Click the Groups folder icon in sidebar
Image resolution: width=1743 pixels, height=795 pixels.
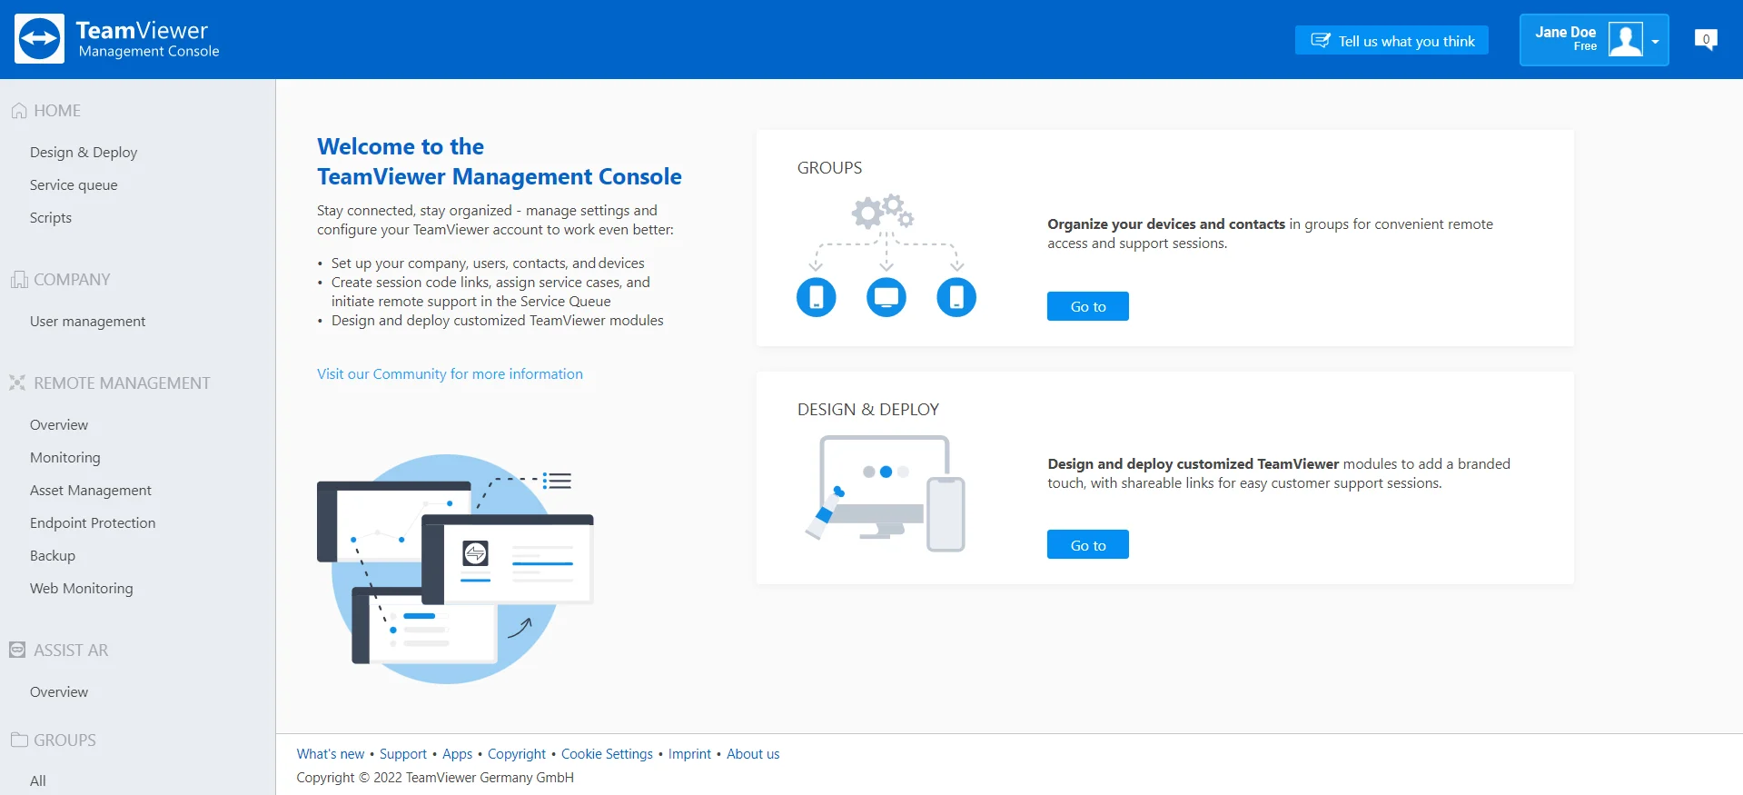(19, 740)
